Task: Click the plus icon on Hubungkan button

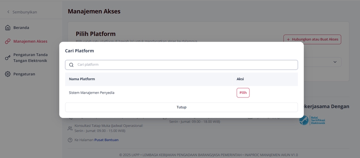Action: (x=288, y=39)
